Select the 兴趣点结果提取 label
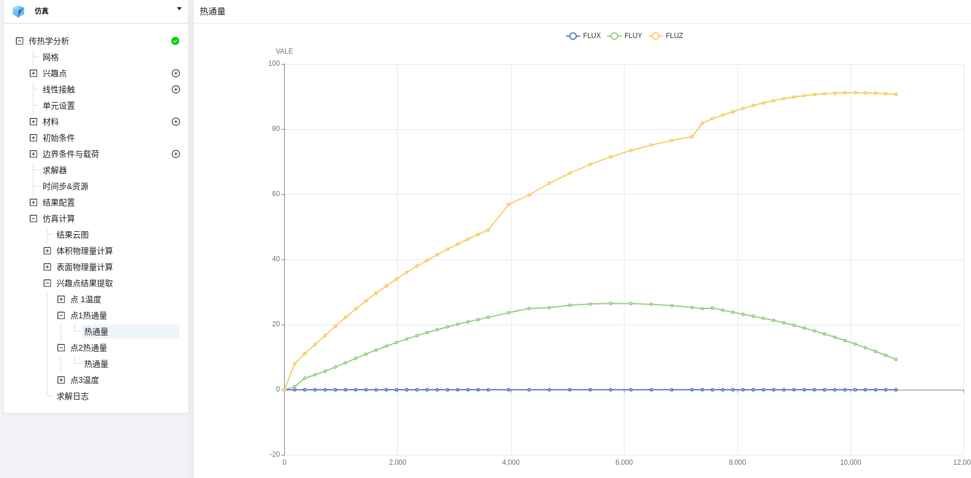The image size is (971, 478). [85, 283]
